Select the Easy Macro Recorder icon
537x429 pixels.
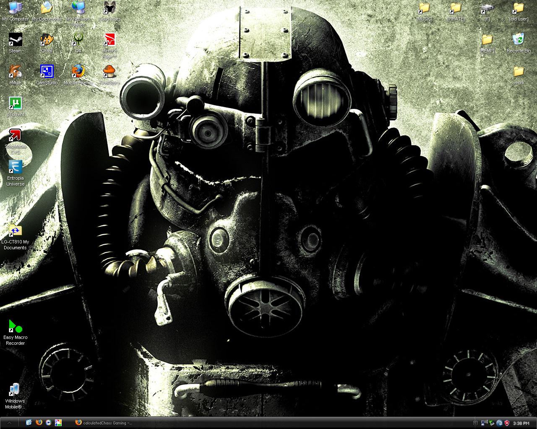[16, 332]
